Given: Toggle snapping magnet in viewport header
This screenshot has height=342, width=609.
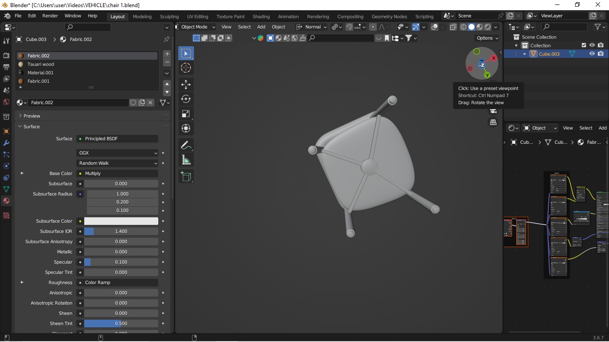Looking at the screenshot, I should pyautogui.click(x=349, y=27).
